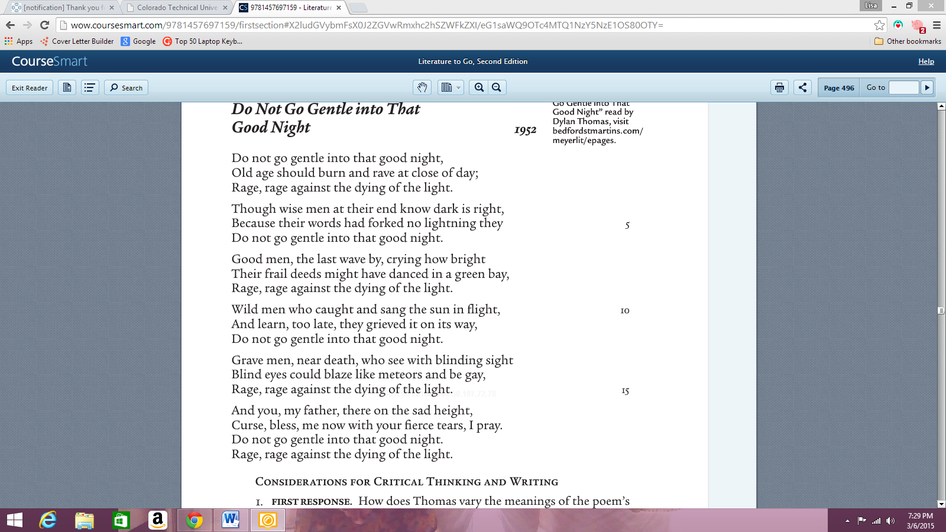The width and height of the screenshot is (946, 532).
Task: Click the extension icon with badge 2
Action: (918, 25)
